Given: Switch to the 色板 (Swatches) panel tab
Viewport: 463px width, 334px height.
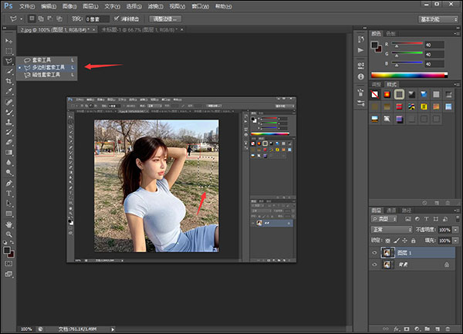Looking at the screenshot, I should (x=391, y=33).
